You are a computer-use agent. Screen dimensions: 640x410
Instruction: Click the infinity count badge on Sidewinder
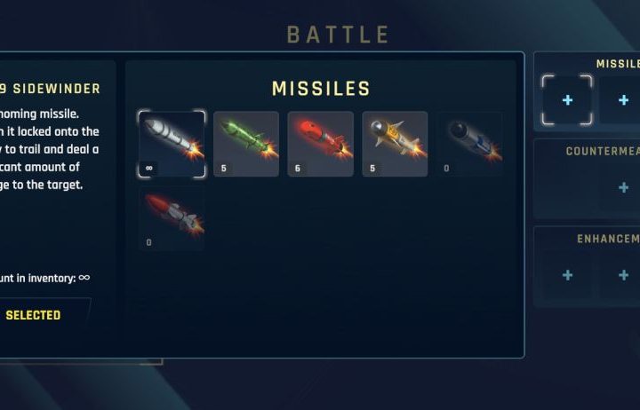tap(149, 168)
